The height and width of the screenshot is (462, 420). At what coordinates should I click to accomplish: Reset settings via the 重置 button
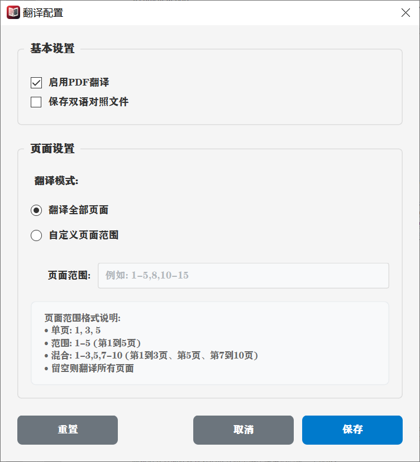tap(67, 430)
